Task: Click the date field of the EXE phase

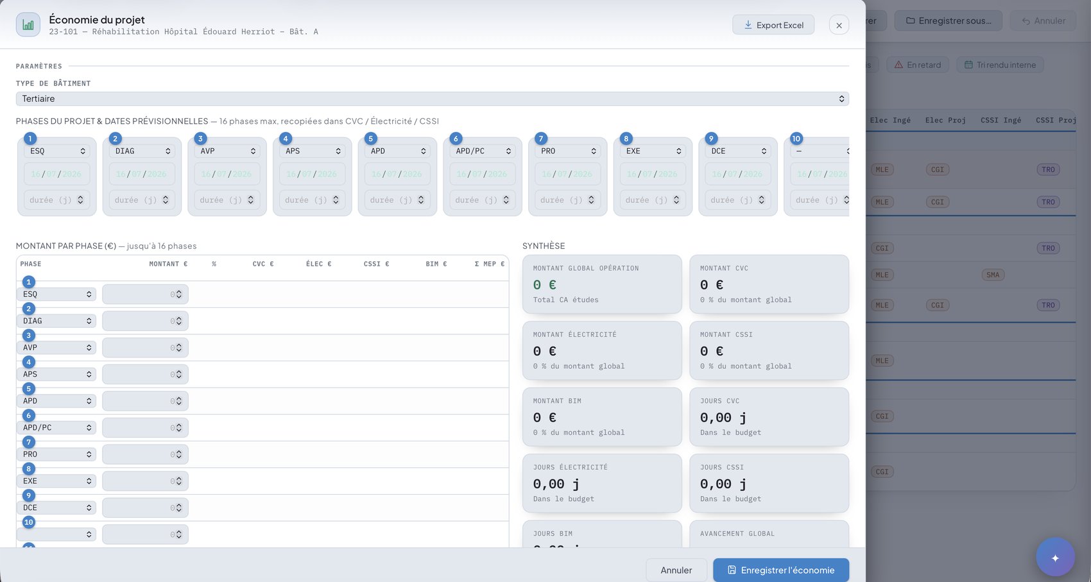Action: click(653, 174)
